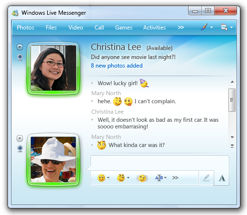Click the paintbrush color scheme icon
This screenshot has width=247, height=215.
click(204, 27)
